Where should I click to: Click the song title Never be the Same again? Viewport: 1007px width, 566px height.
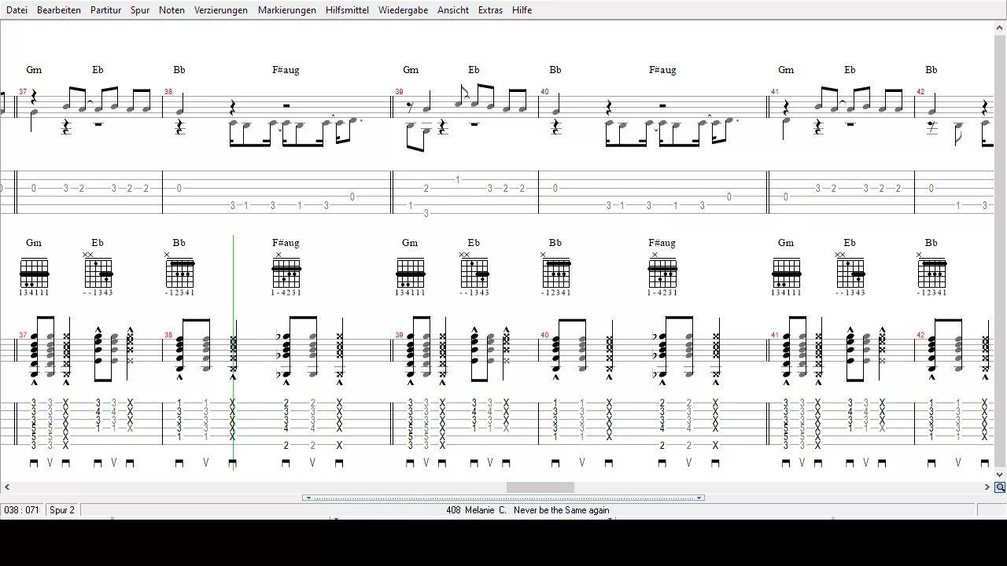562,510
